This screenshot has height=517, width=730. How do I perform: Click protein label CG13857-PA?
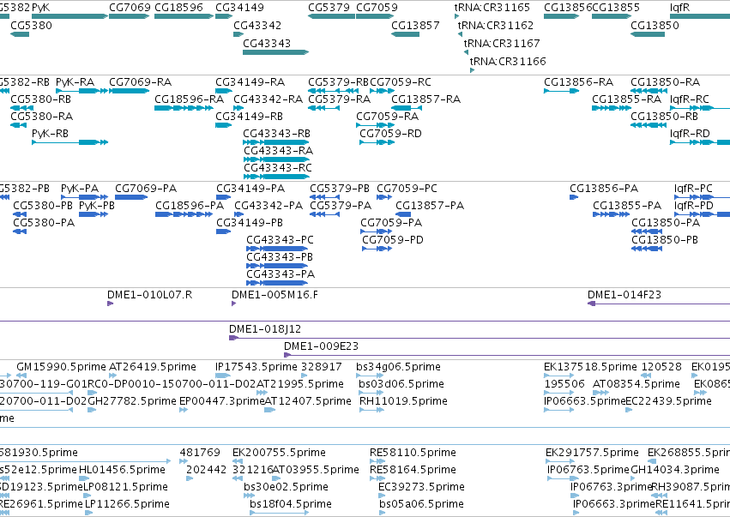(430, 206)
